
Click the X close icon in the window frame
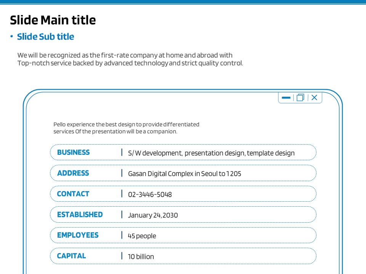[x=314, y=98]
